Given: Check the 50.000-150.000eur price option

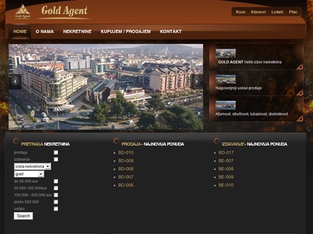Looking at the screenshot, I should coord(56,188).
